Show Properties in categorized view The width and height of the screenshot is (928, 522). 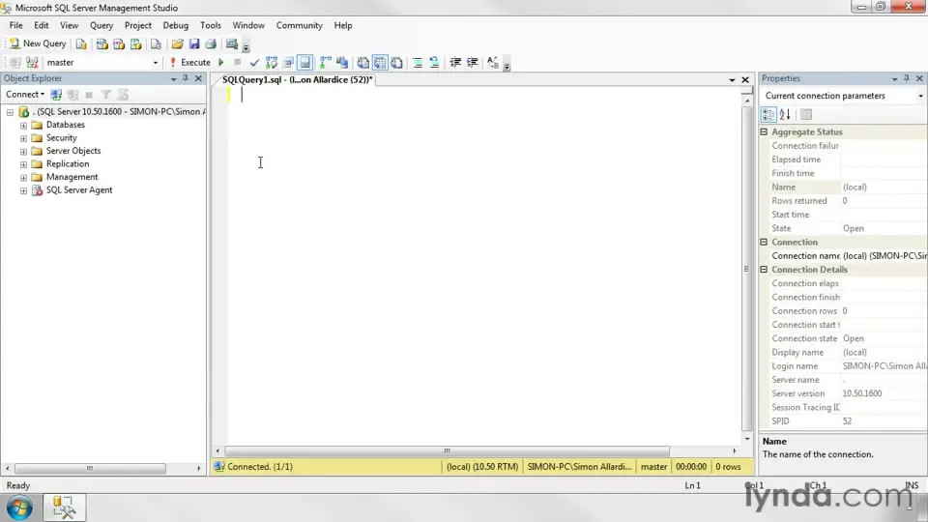(x=768, y=115)
